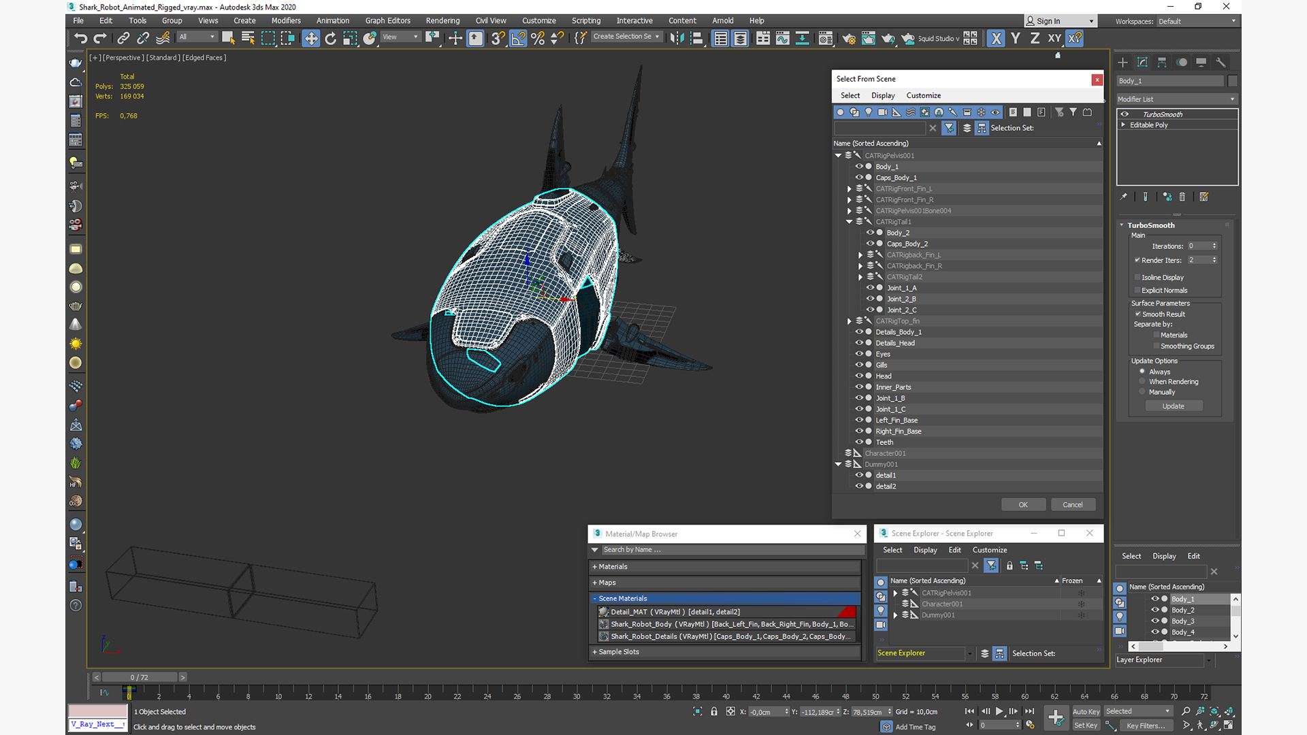Click the Undo arrow in the main toolbar
The height and width of the screenshot is (735, 1307).
[80, 38]
